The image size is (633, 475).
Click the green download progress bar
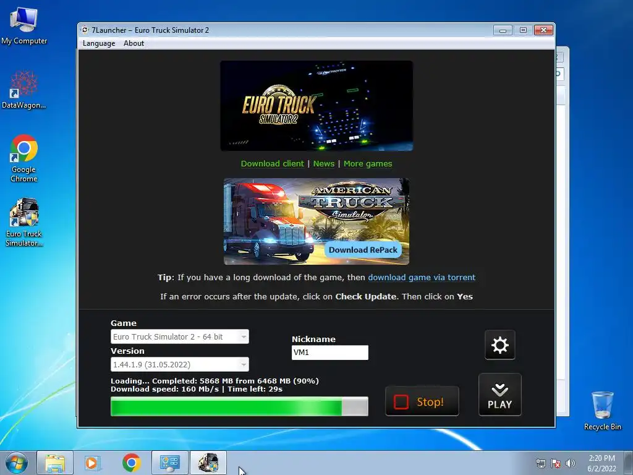pos(239,406)
